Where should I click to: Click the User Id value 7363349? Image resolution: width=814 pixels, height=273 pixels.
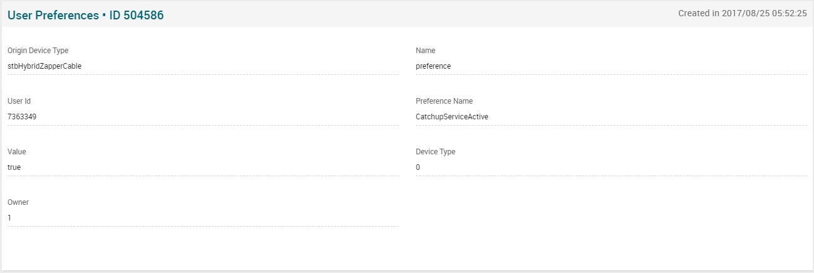[22, 116]
